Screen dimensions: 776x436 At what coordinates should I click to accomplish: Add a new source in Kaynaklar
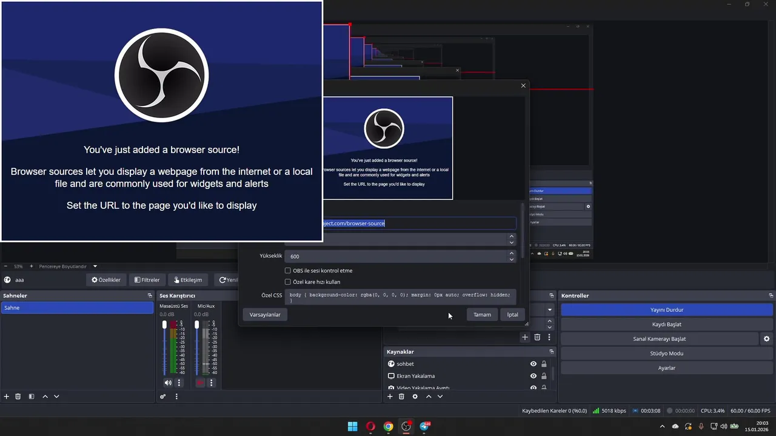(x=390, y=397)
